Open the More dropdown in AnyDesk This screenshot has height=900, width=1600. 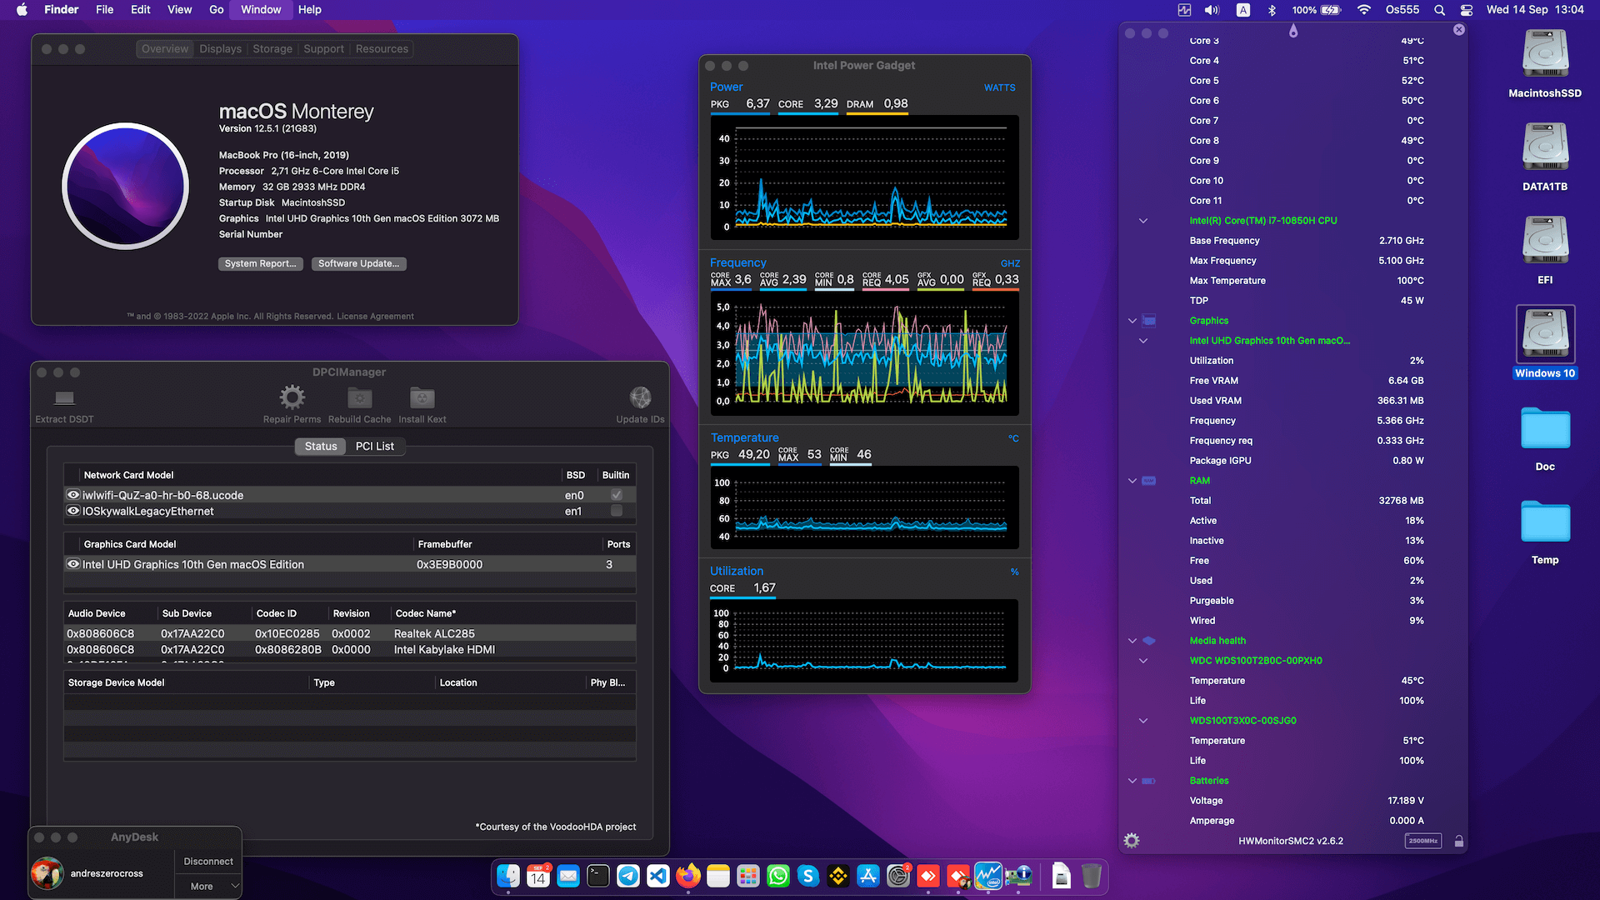tap(207, 886)
